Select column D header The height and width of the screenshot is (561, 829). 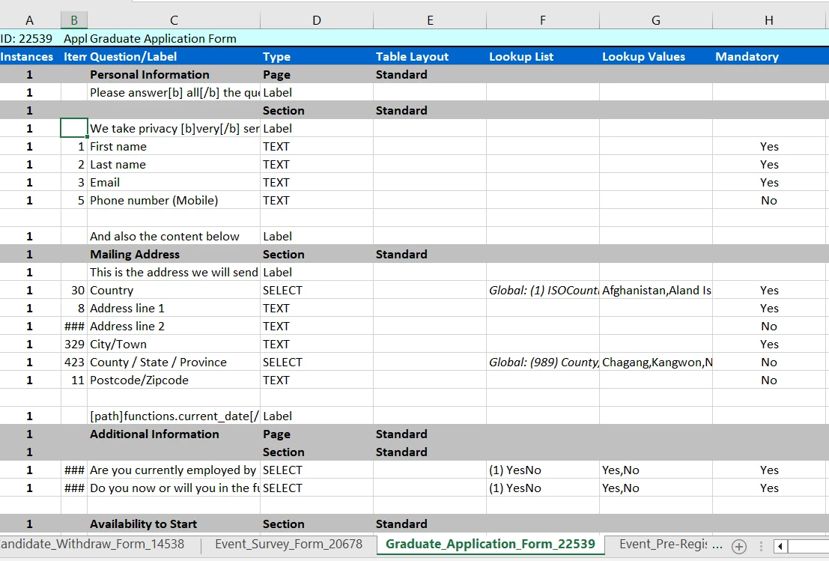tap(317, 20)
